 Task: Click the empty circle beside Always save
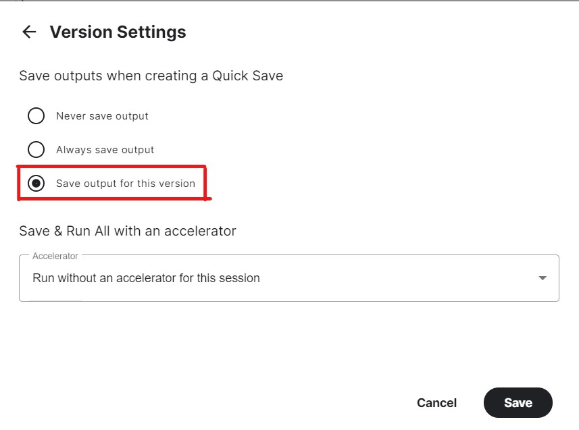pyautogui.click(x=36, y=149)
